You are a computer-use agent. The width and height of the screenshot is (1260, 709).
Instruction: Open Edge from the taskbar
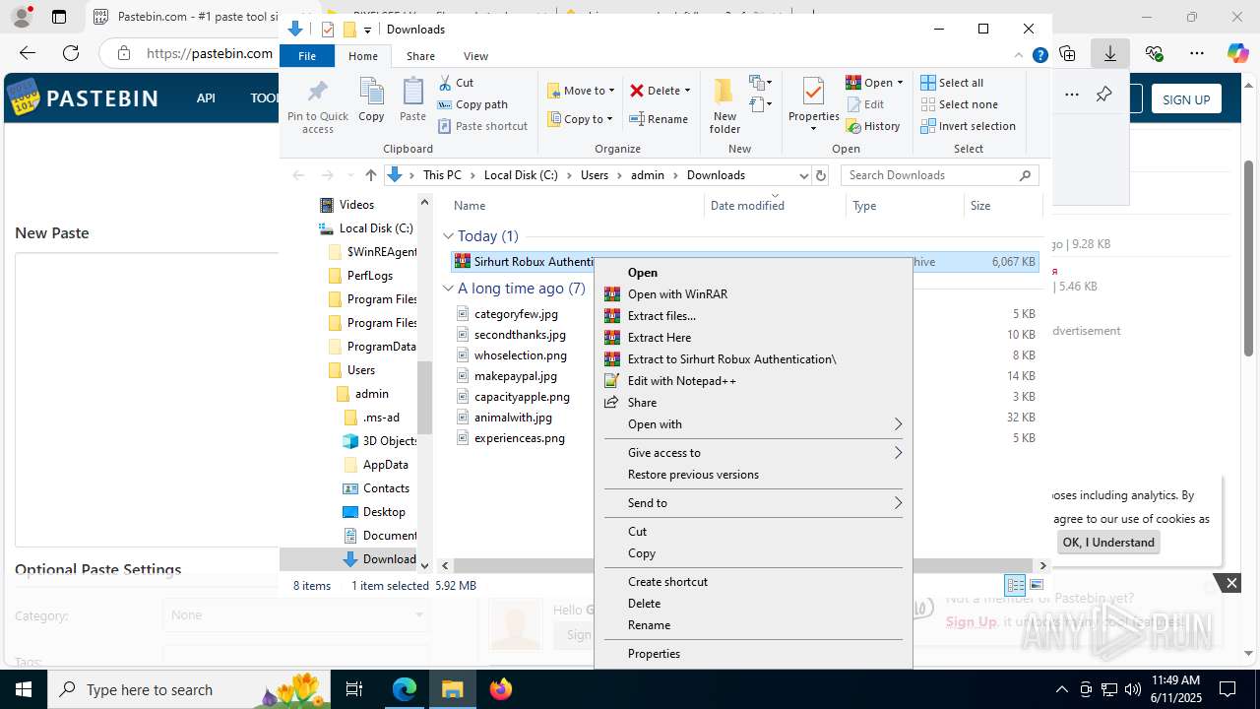coord(405,689)
